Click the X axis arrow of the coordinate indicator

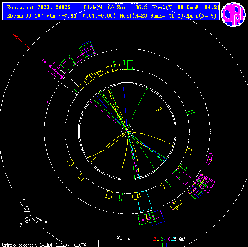[39, 220]
